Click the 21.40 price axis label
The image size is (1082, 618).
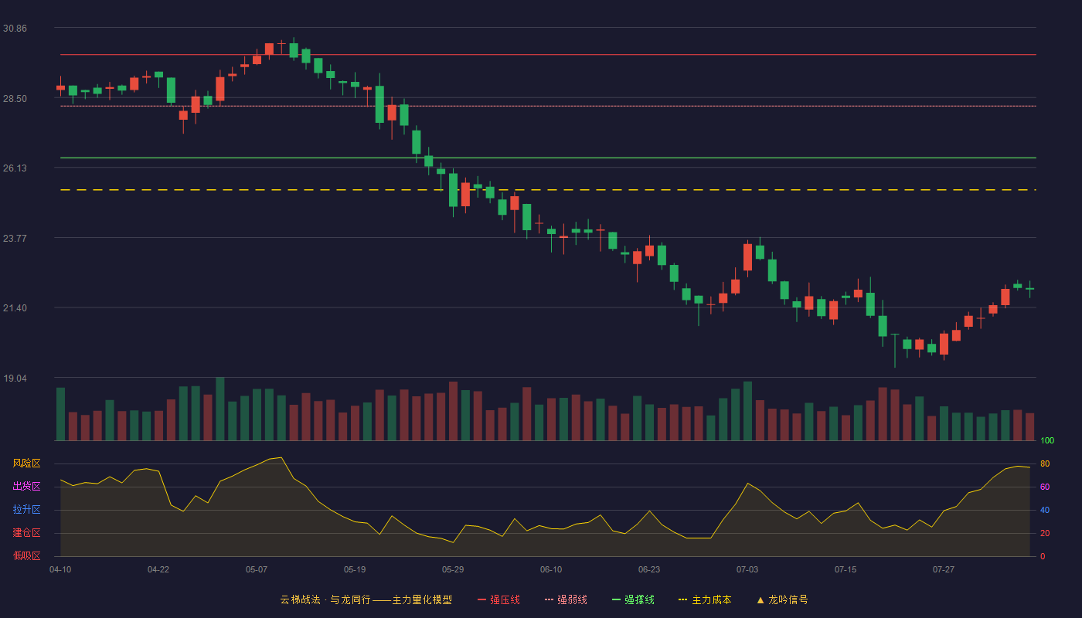pos(15,308)
